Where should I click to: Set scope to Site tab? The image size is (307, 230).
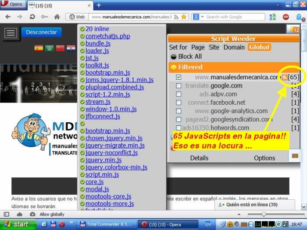pyautogui.click(x=214, y=47)
